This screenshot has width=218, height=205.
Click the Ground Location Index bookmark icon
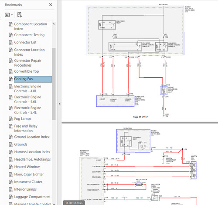(x=10, y=137)
